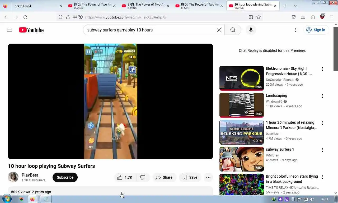Screen dimensions: 338x203
Task: Open options menu for Landscaping video
Action: [x=322, y=96]
